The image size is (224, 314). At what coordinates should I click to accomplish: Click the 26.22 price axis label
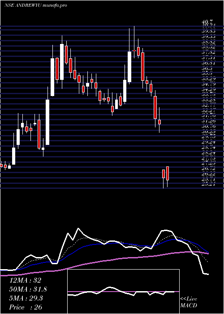pyautogui.click(x=209, y=174)
